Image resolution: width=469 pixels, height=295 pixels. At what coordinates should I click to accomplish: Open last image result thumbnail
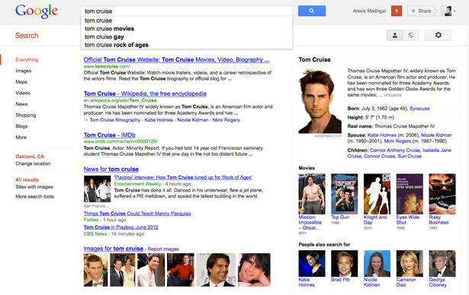[254, 270]
